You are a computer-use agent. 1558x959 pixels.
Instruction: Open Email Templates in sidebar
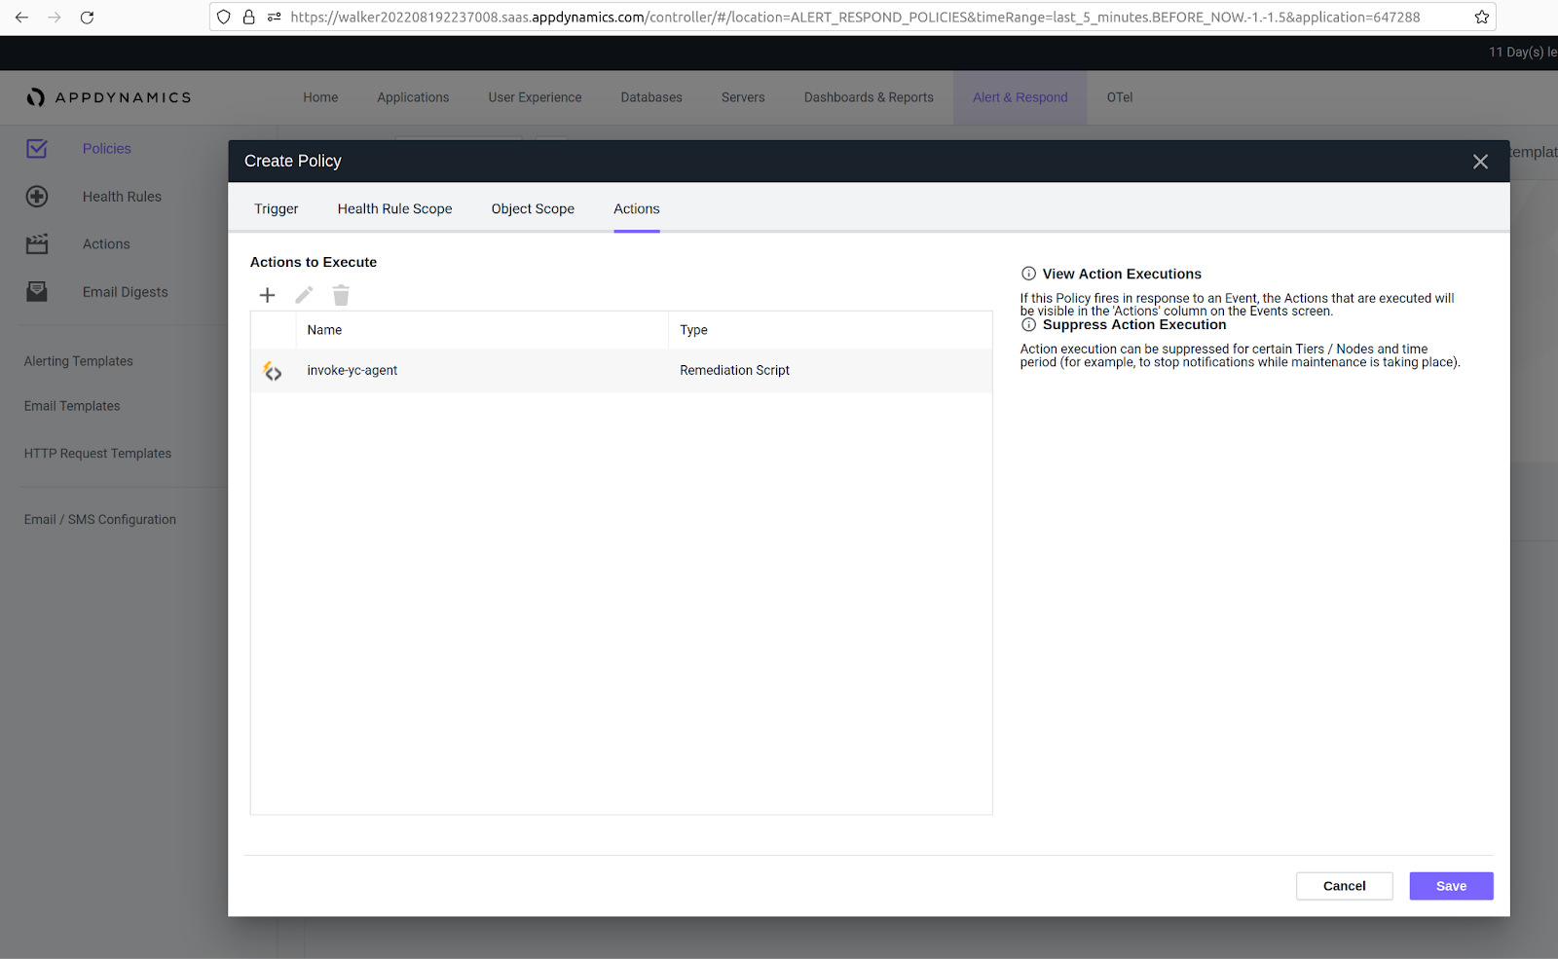pos(72,406)
